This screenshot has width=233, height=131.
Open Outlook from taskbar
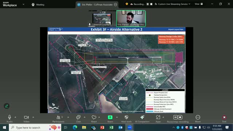point(121,127)
